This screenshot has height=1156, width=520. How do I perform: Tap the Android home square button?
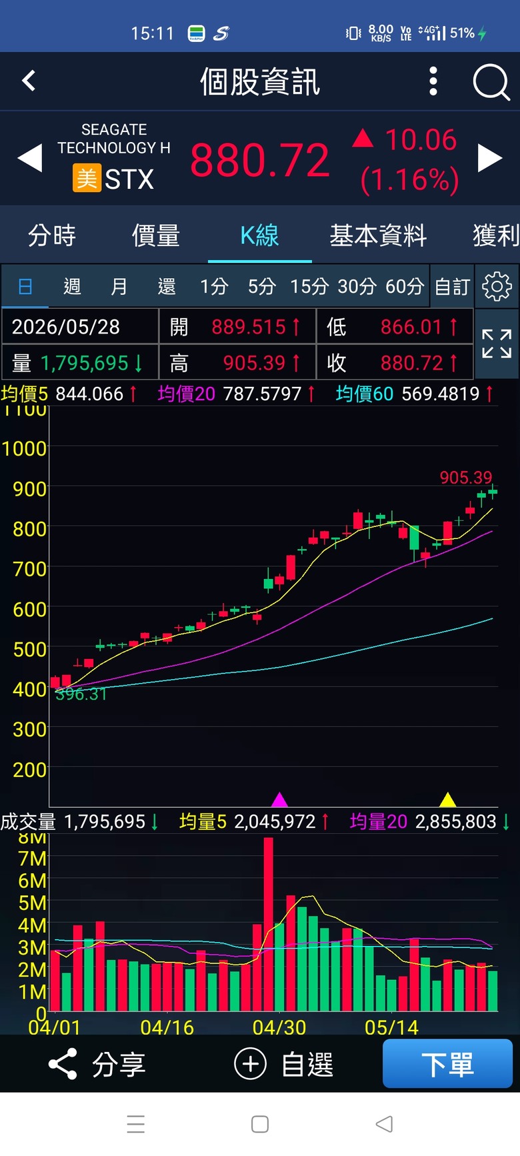click(x=260, y=1124)
